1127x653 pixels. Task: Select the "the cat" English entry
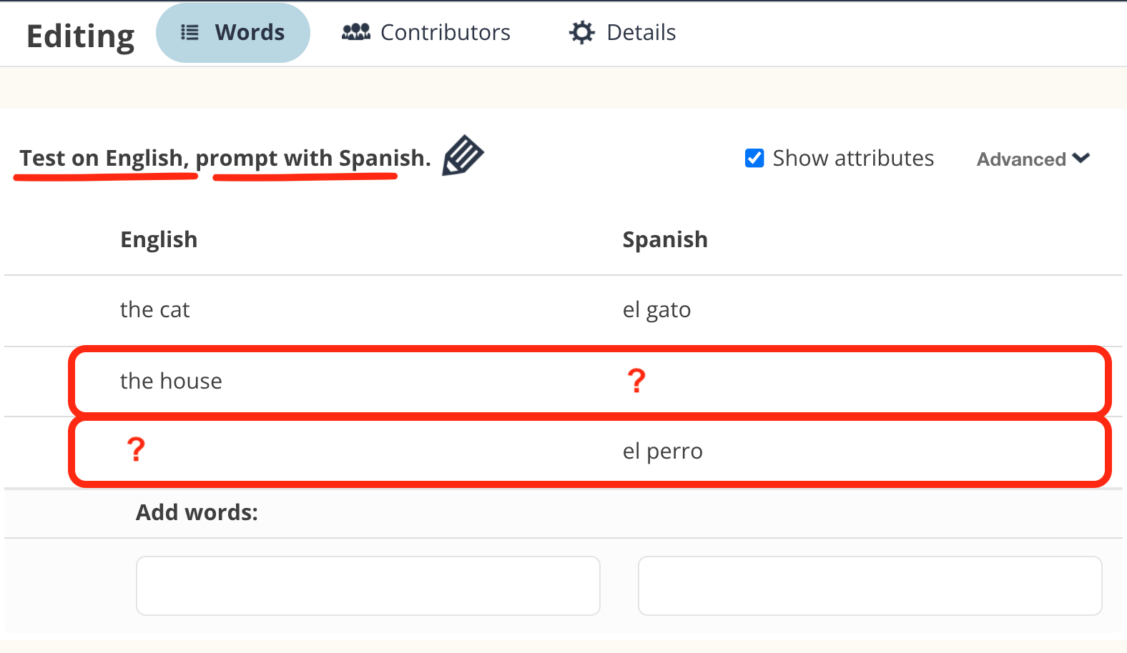(x=154, y=310)
